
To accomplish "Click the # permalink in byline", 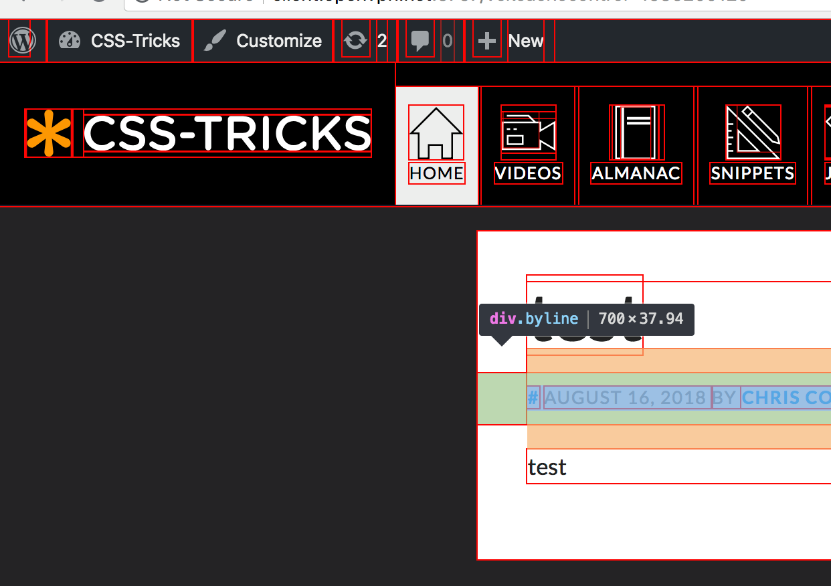I will (533, 398).
